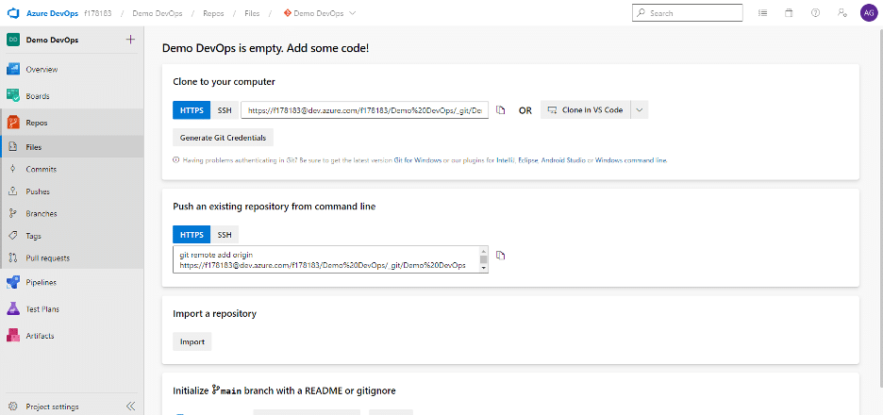The width and height of the screenshot is (883, 415).
Task: Copy the clone URL with copy icon
Action: (500, 109)
